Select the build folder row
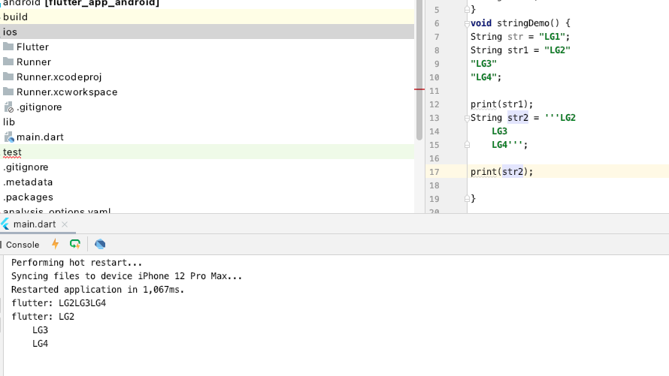 207,17
